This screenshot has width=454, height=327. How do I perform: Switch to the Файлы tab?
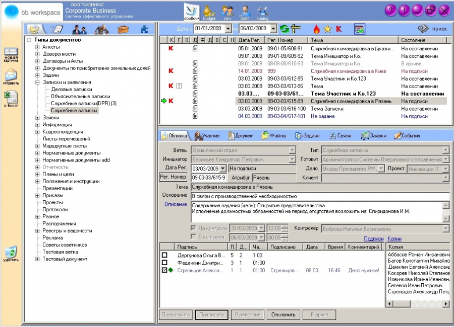click(x=274, y=135)
